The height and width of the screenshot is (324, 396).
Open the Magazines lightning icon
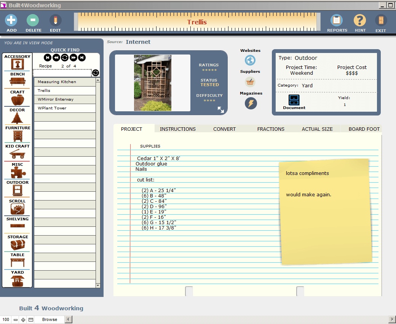click(x=251, y=103)
